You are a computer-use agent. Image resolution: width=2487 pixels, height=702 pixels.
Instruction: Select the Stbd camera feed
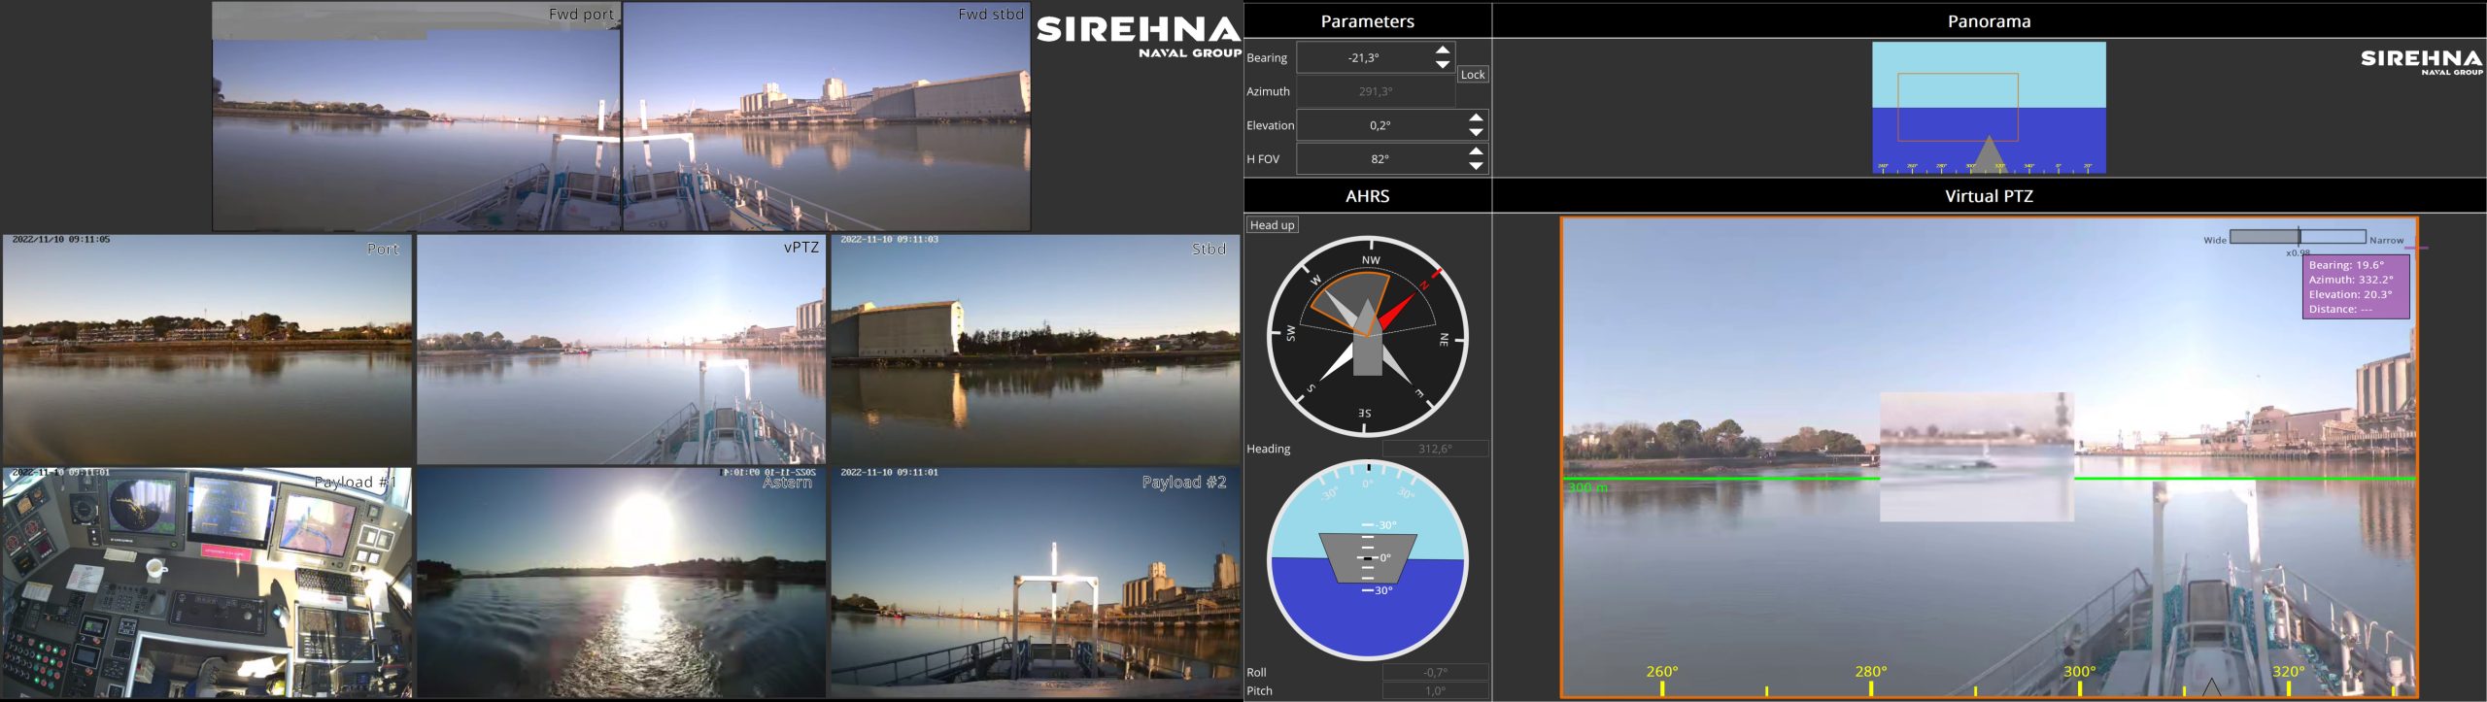point(1036,350)
